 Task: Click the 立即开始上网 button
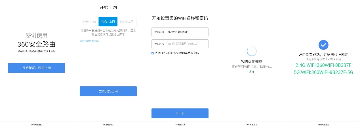[x=108, y=91]
